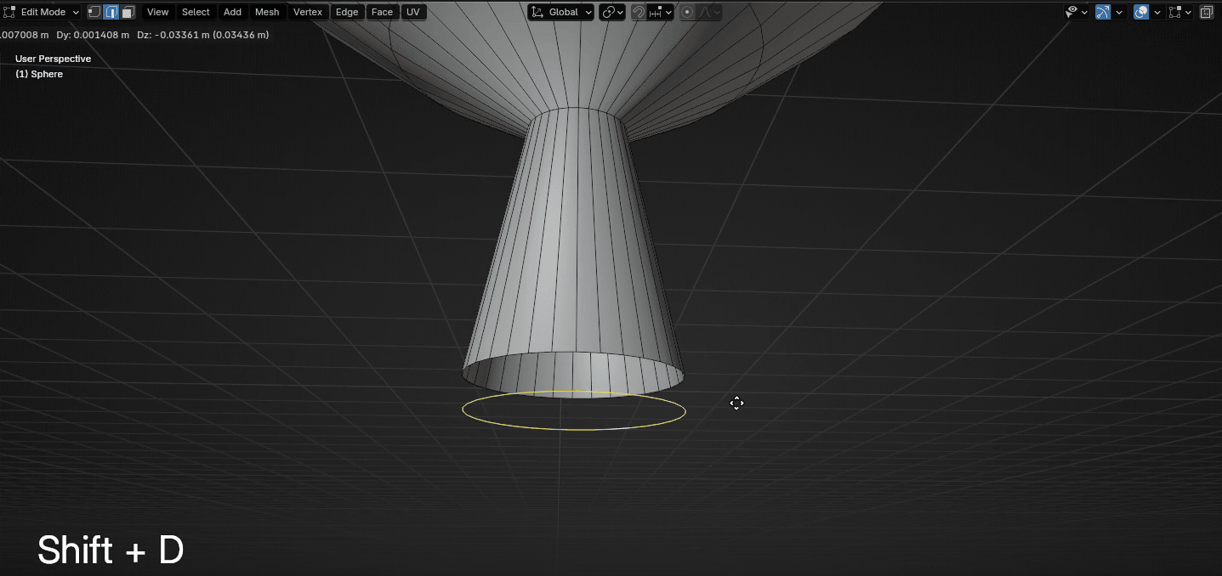This screenshot has height=576, width=1222.
Task: Toggle viewport gizmos display
Action: [x=1103, y=12]
